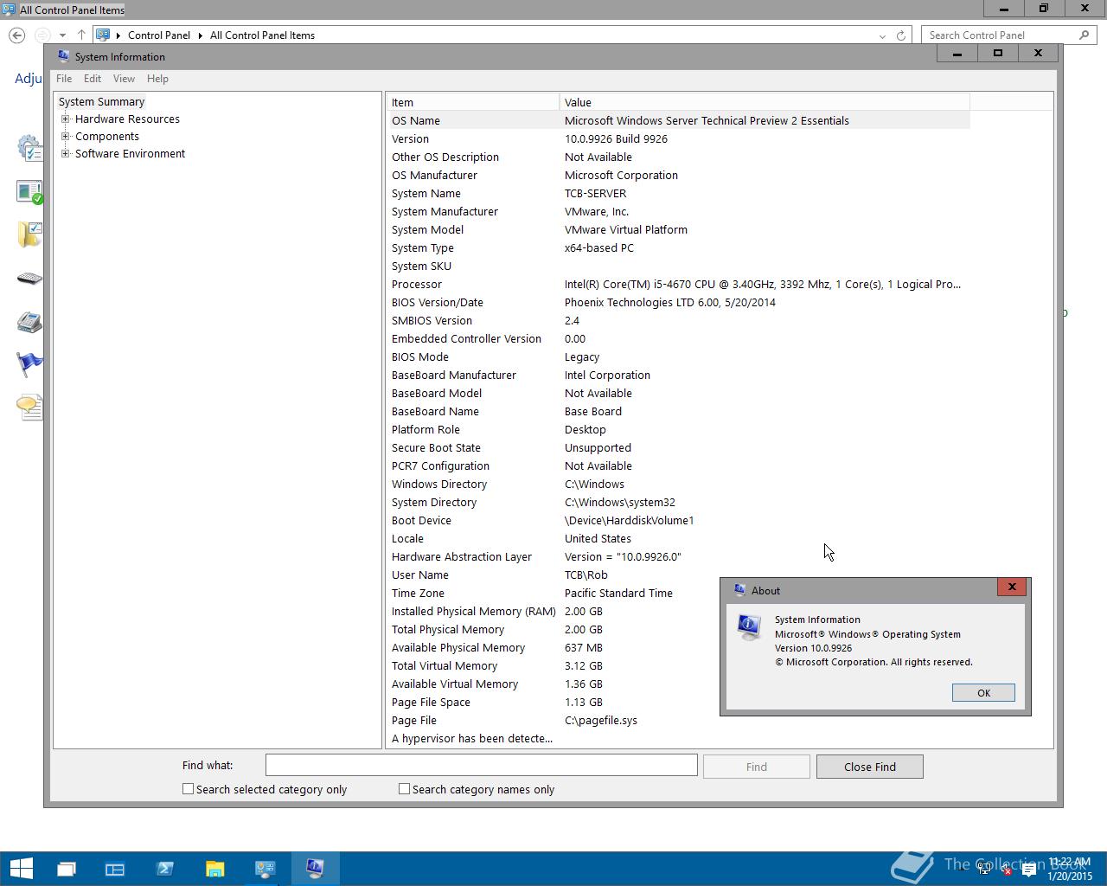Open File Explorer from the taskbar
This screenshot has height=886, width=1107.
tap(214, 869)
